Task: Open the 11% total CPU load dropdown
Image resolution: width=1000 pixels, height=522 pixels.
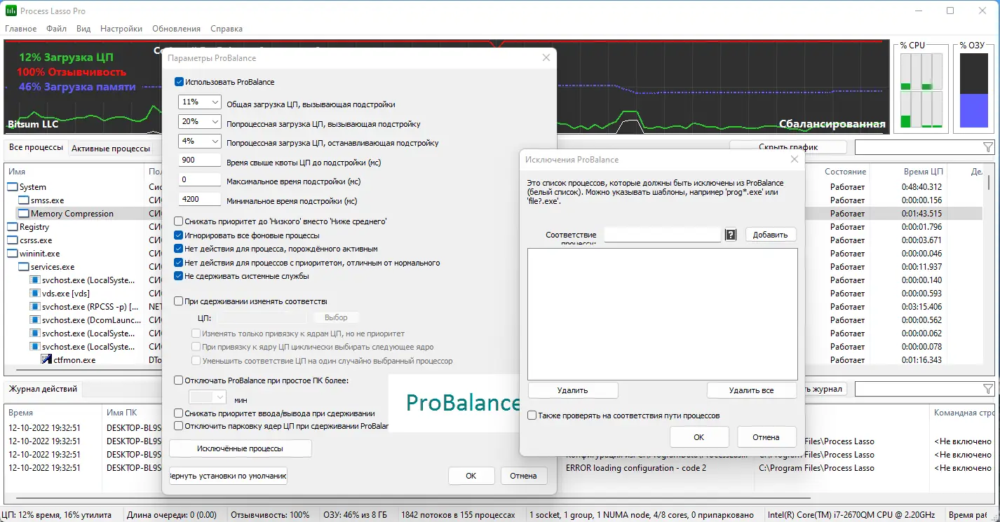Action: (x=200, y=102)
